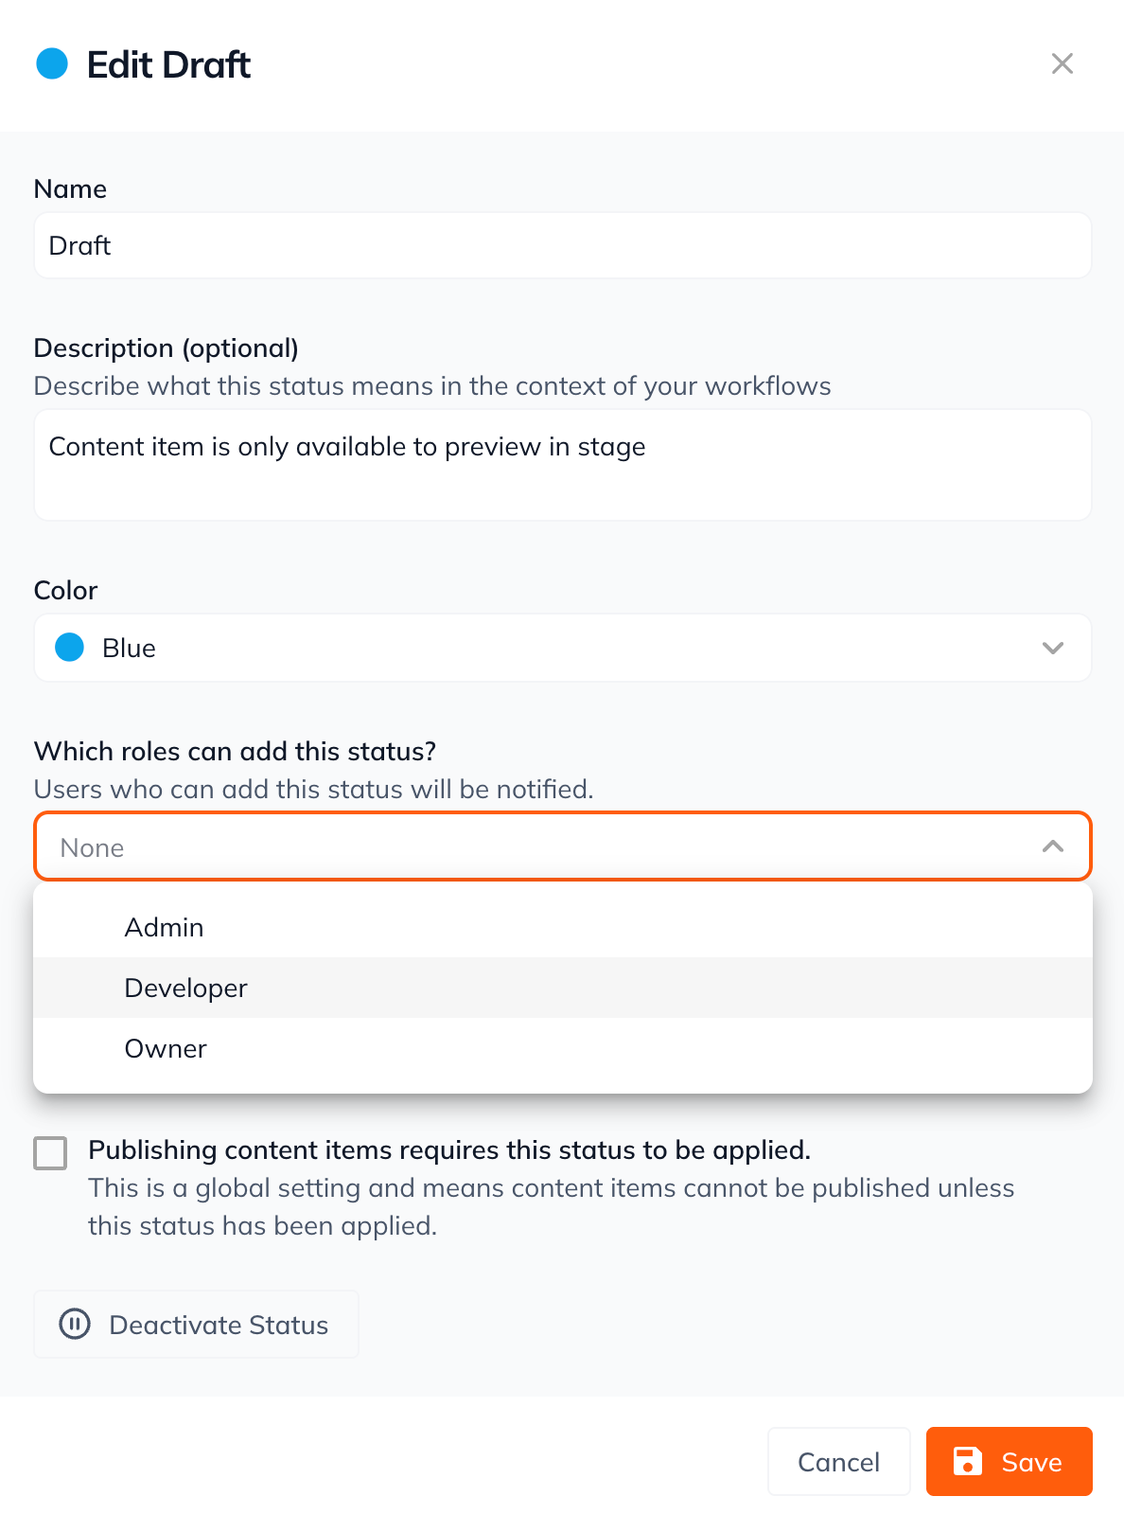Enable the publishing requires status checkbox
This screenshot has width=1124, height=1532.
pos(50,1153)
